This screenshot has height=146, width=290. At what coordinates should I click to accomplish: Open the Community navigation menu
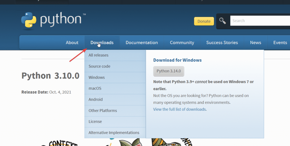tap(182, 43)
